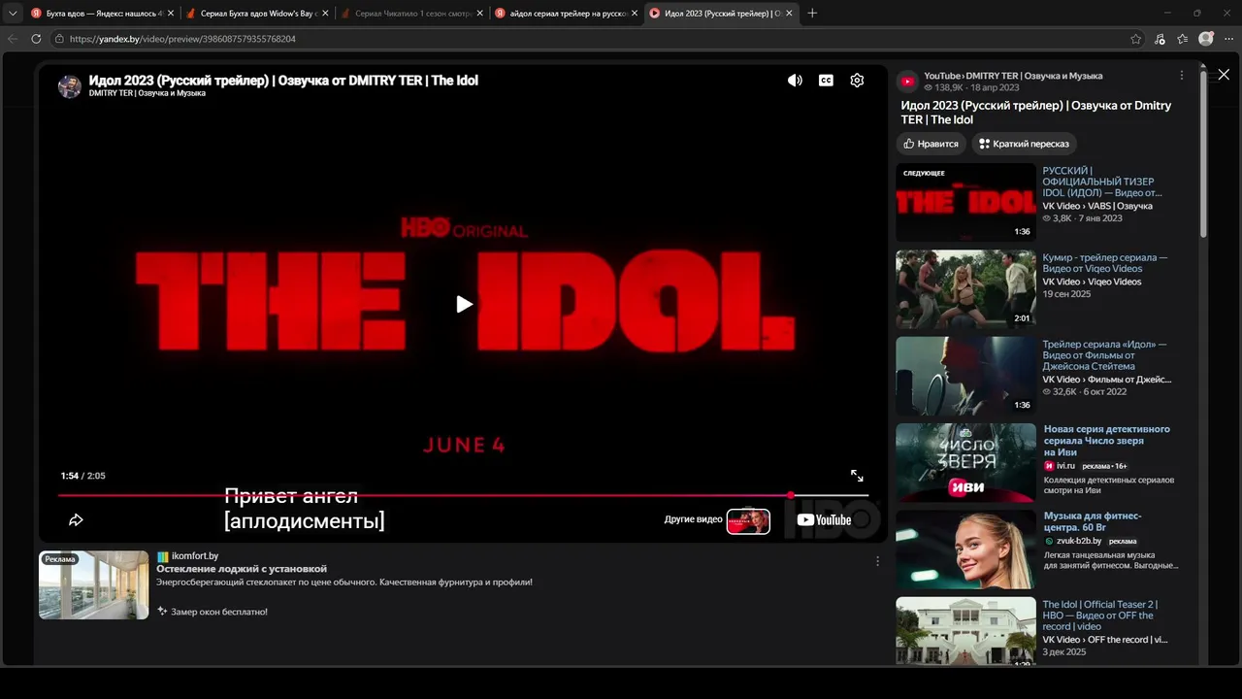Viewport: 1242px width, 699px height.
Task: Open the 'Другие видео' thumbnail in the player
Action: [x=748, y=521]
